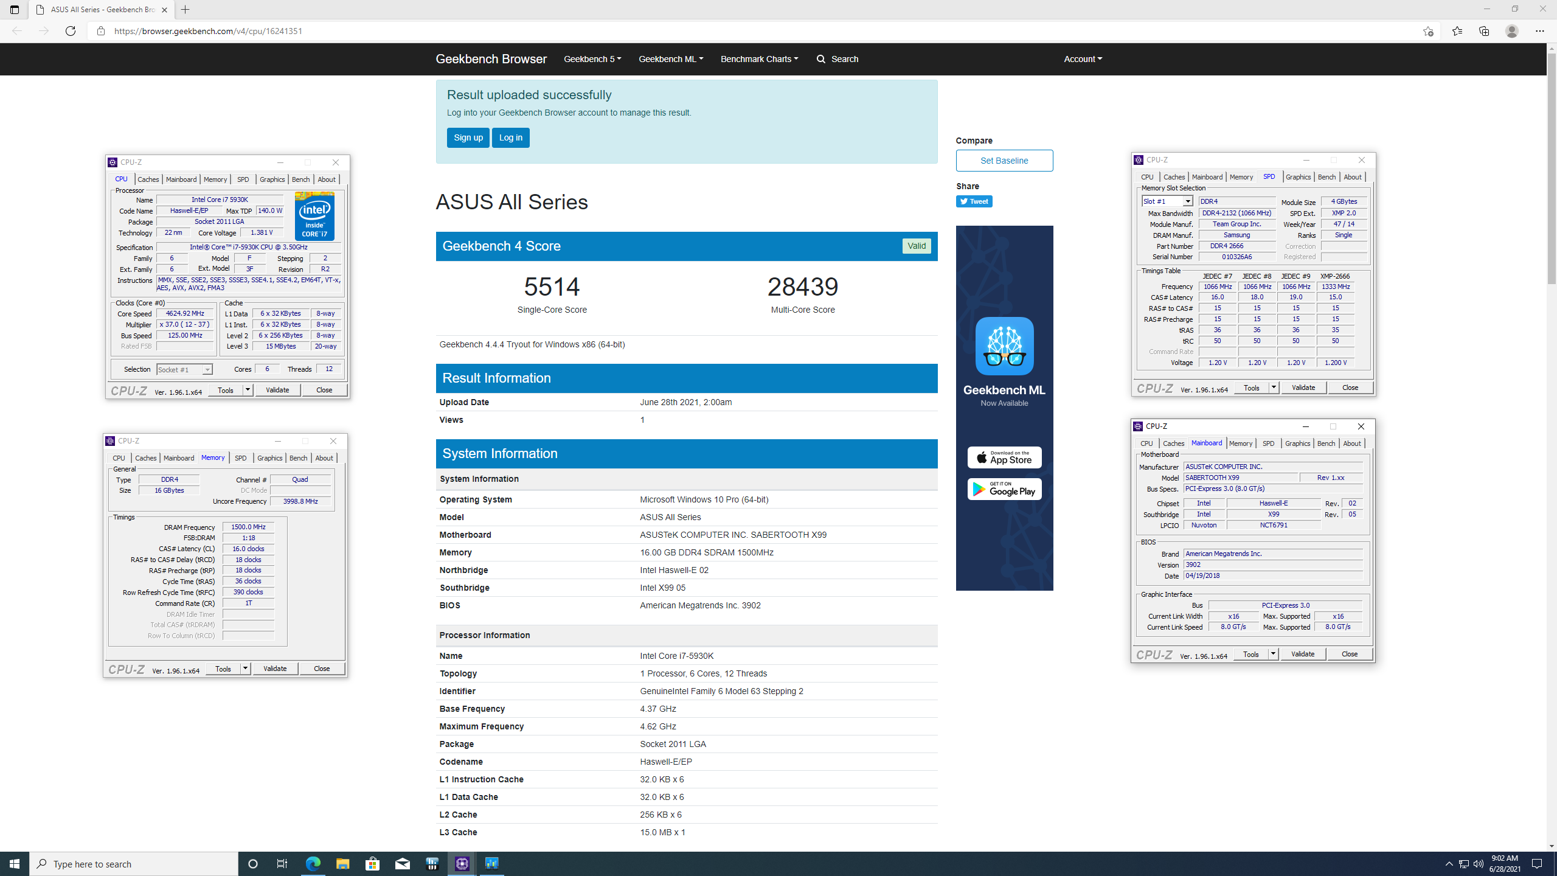Click the Geekbench ML app logo in ad

(x=1004, y=346)
